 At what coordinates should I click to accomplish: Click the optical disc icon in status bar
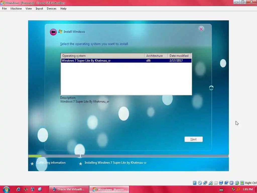point(200,183)
